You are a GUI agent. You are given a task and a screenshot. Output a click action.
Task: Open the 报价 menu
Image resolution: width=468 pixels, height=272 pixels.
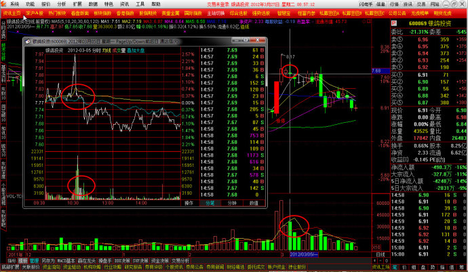(x=45, y=4)
